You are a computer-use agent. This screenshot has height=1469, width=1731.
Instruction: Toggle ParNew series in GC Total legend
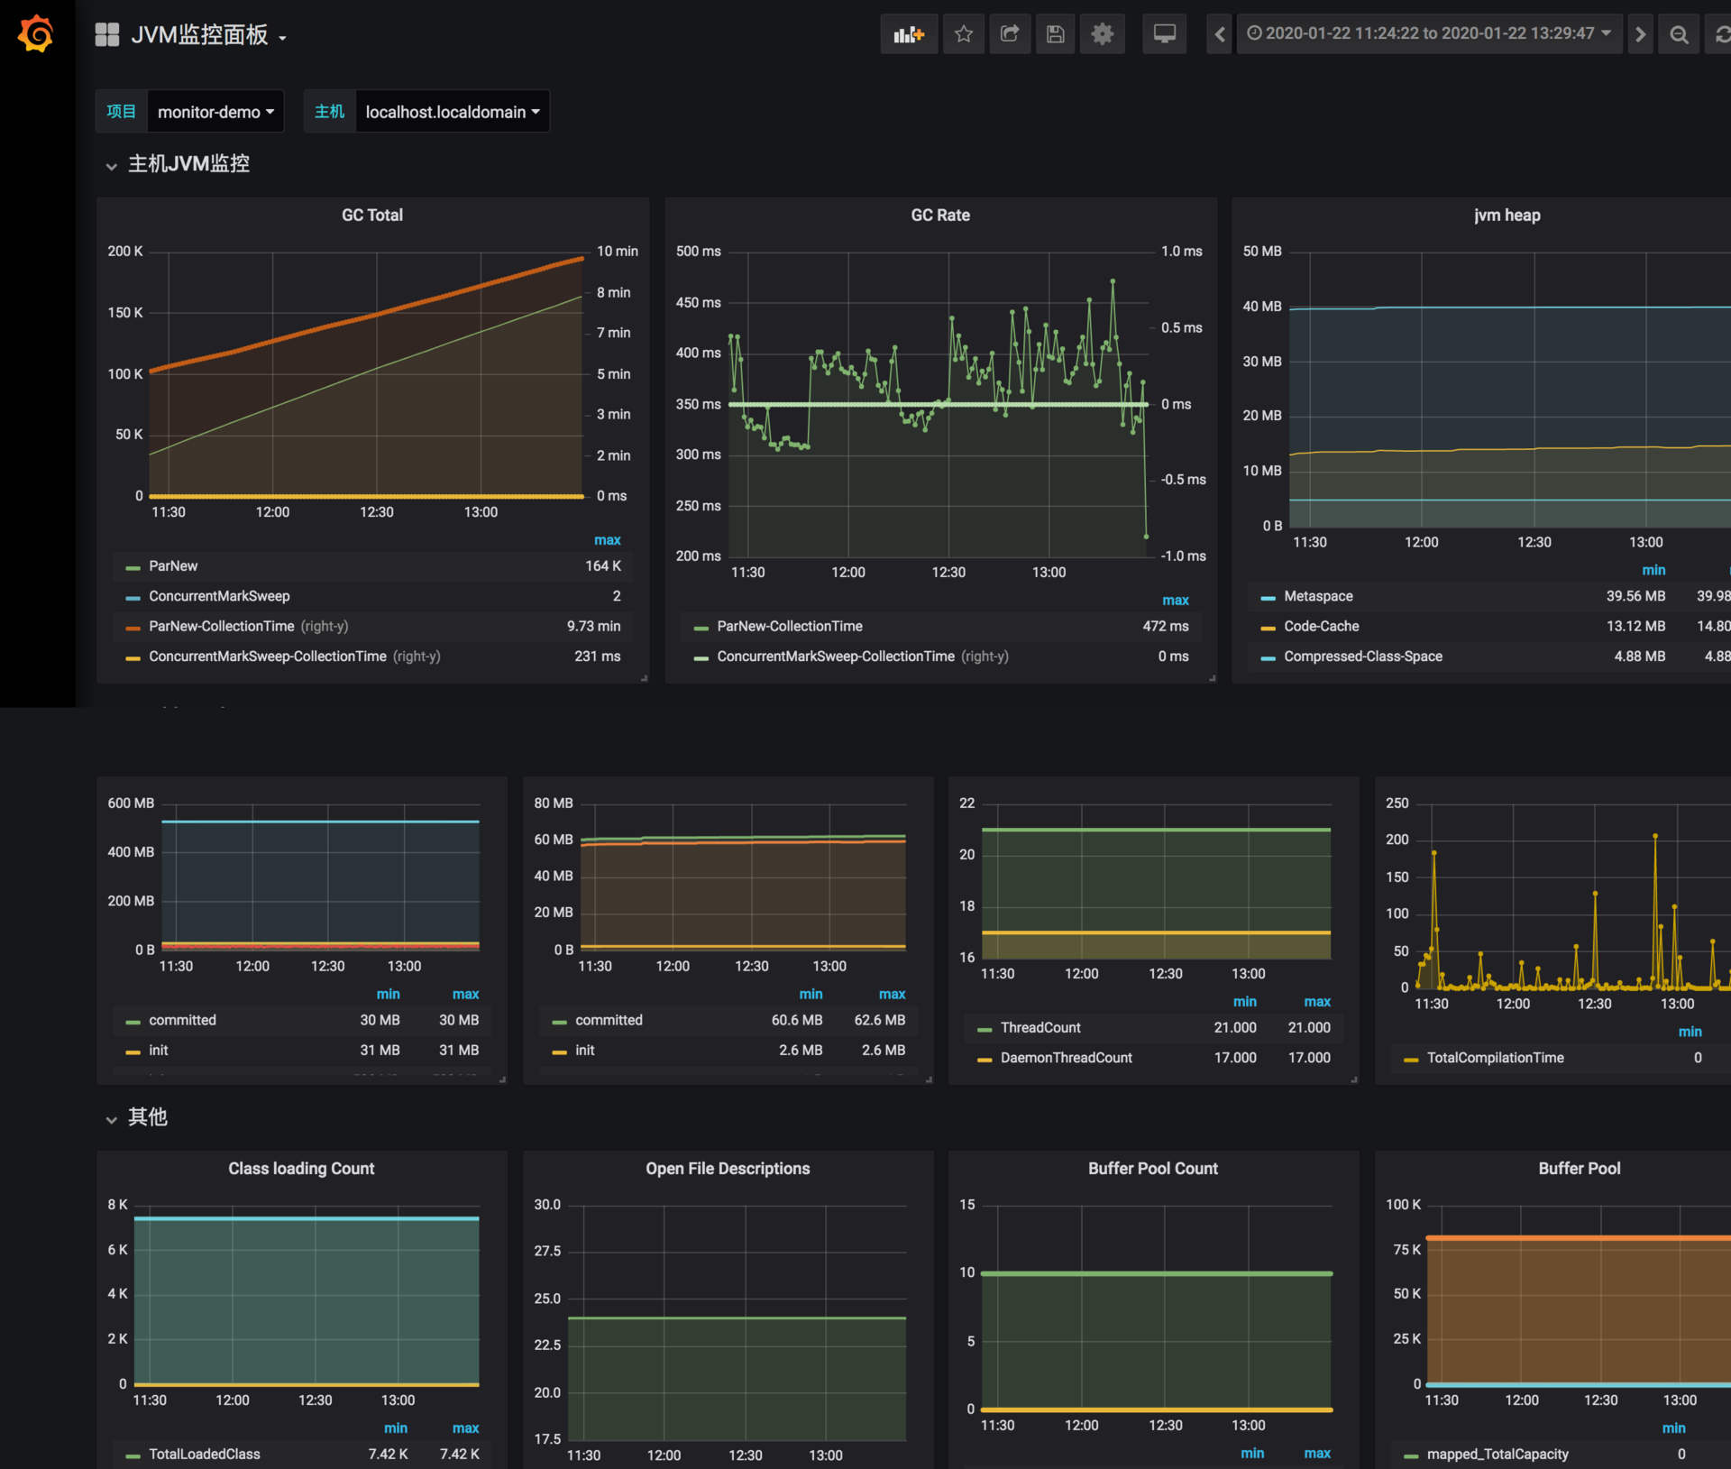tap(173, 566)
